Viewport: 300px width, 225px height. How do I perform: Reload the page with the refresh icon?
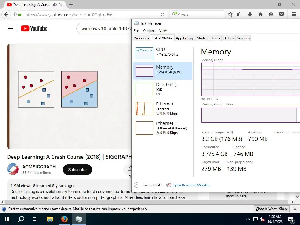(x=162, y=14)
